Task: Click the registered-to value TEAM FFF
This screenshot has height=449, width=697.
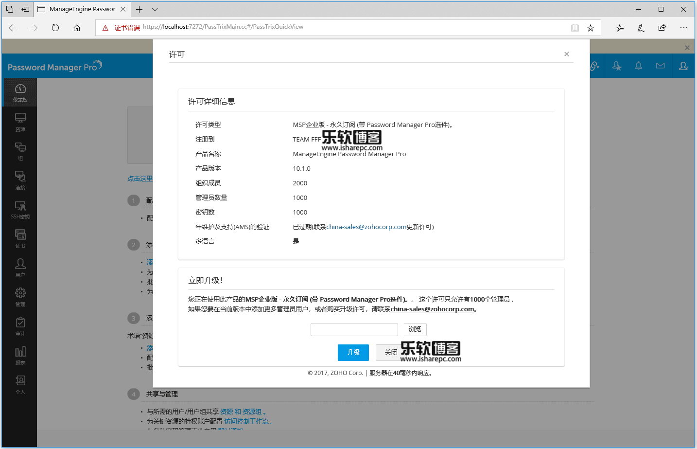Action: click(307, 139)
